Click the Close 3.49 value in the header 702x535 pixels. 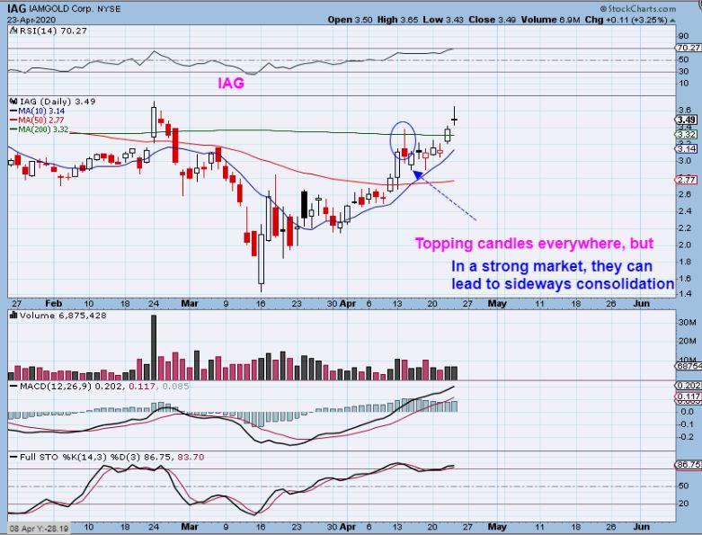click(492, 20)
